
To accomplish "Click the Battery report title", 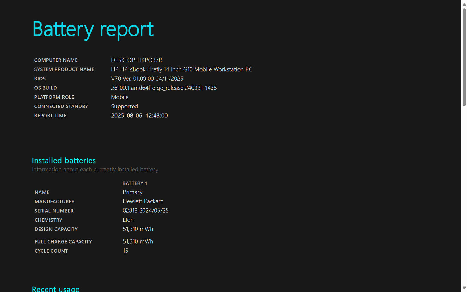I will point(93,30).
